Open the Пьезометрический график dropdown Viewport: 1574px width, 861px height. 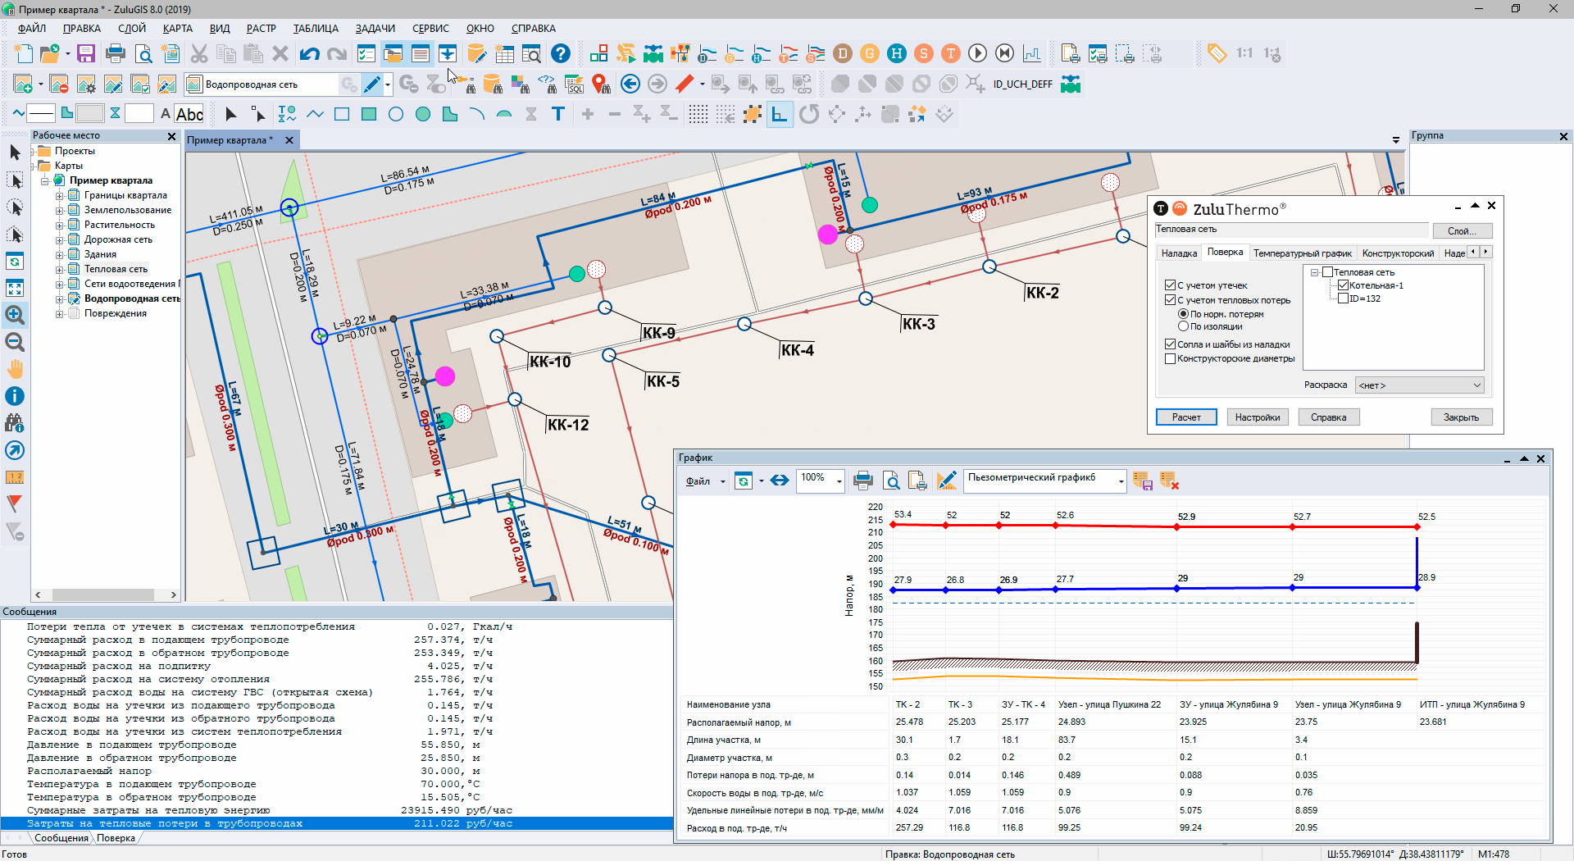[1121, 481]
